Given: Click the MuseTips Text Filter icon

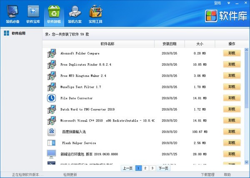Looking at the screenshot, I should click(x=52, y=87).
